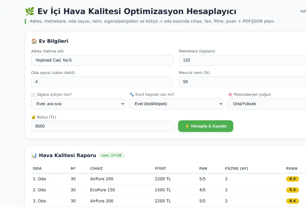Click the money bag icon beside Bütçe
Screen dimensions: 306x207
33,117
